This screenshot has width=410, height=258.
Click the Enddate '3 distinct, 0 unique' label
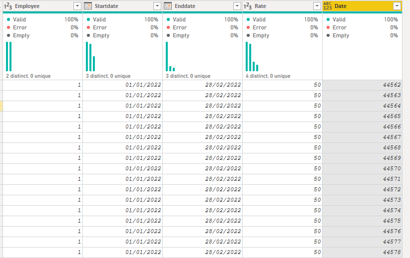188,76
